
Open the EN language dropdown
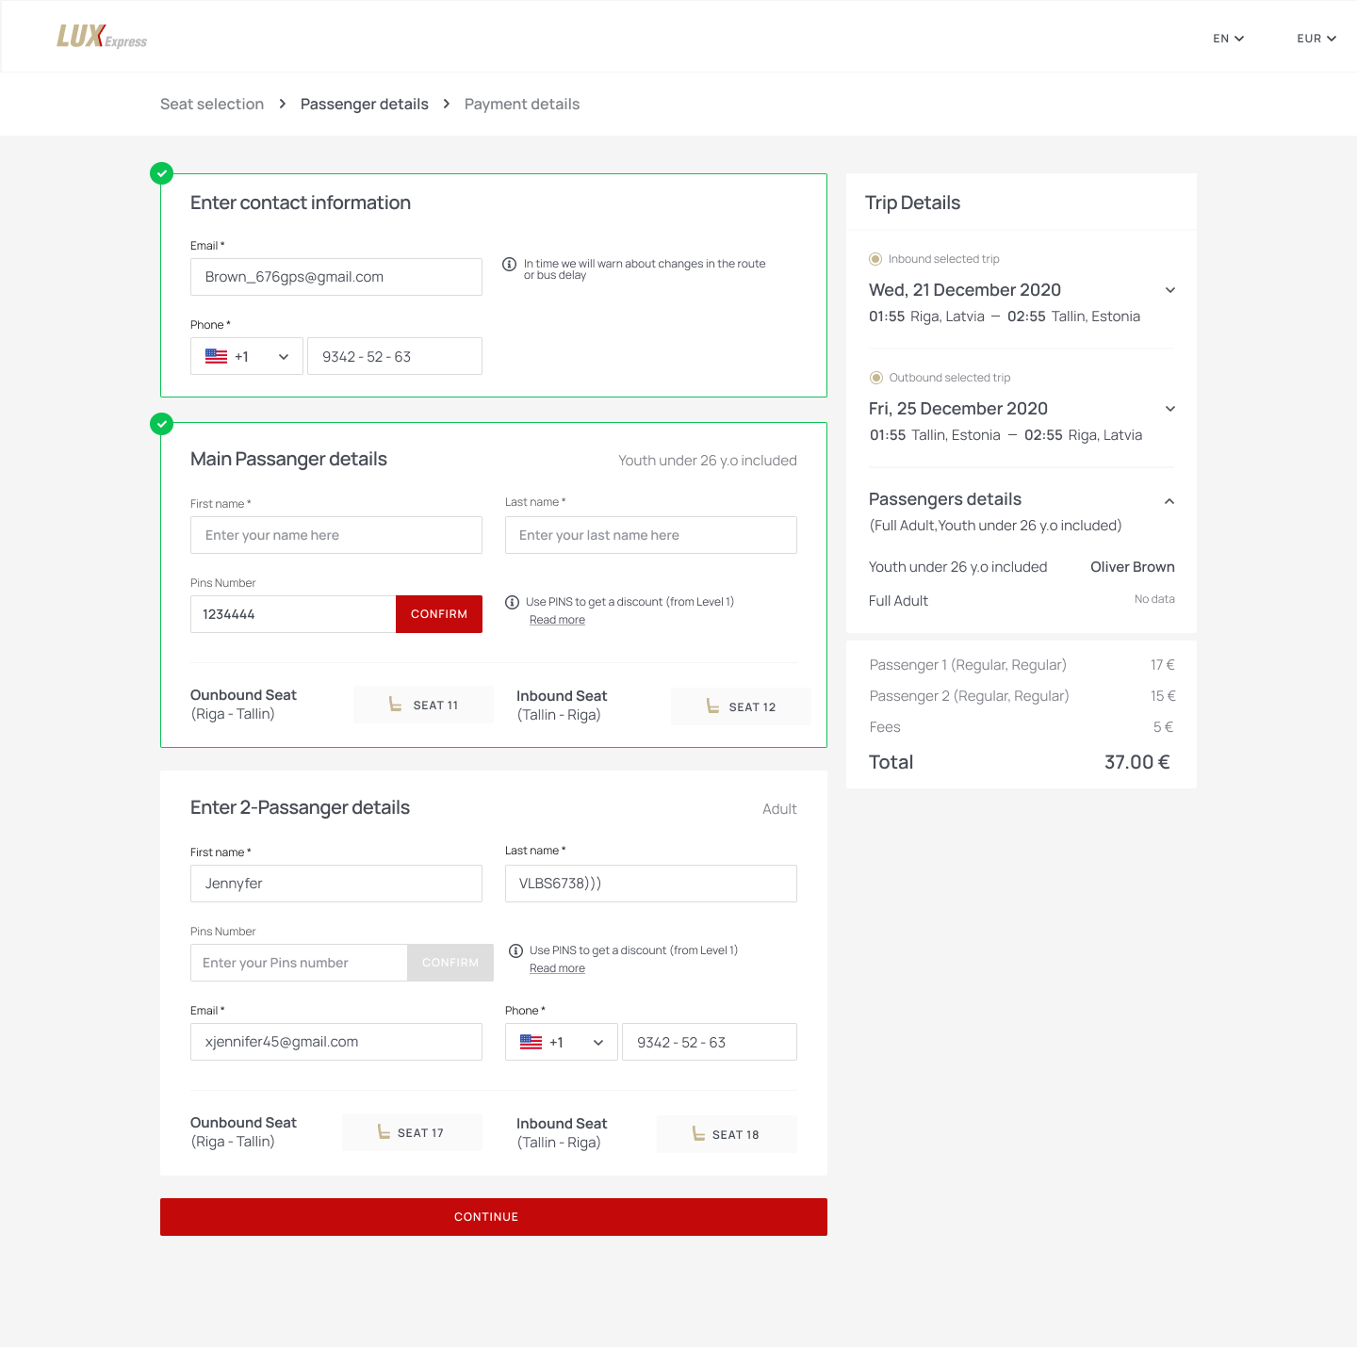point(1229,39)
